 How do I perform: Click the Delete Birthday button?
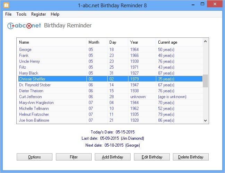[x=191, y=157]
